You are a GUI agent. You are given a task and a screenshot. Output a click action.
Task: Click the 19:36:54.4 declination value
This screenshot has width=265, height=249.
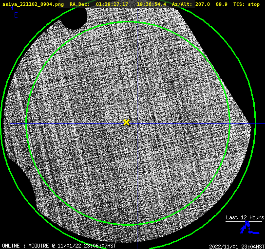tap(151, 4)
